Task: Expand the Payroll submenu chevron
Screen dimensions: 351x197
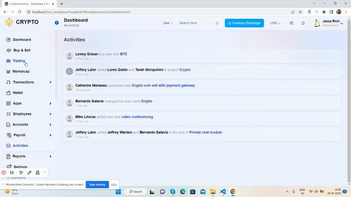Action: click(50, 135)
